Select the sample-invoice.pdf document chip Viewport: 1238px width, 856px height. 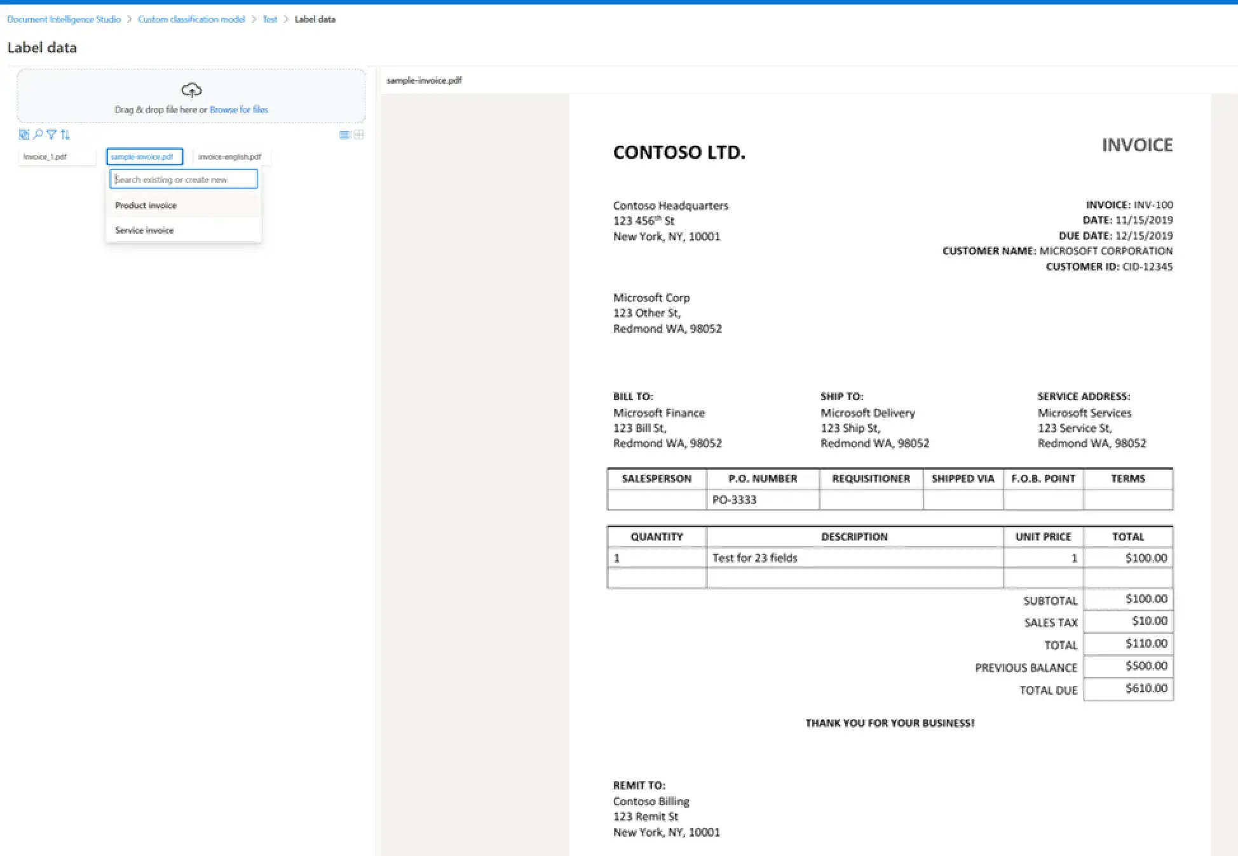[144, 157]
